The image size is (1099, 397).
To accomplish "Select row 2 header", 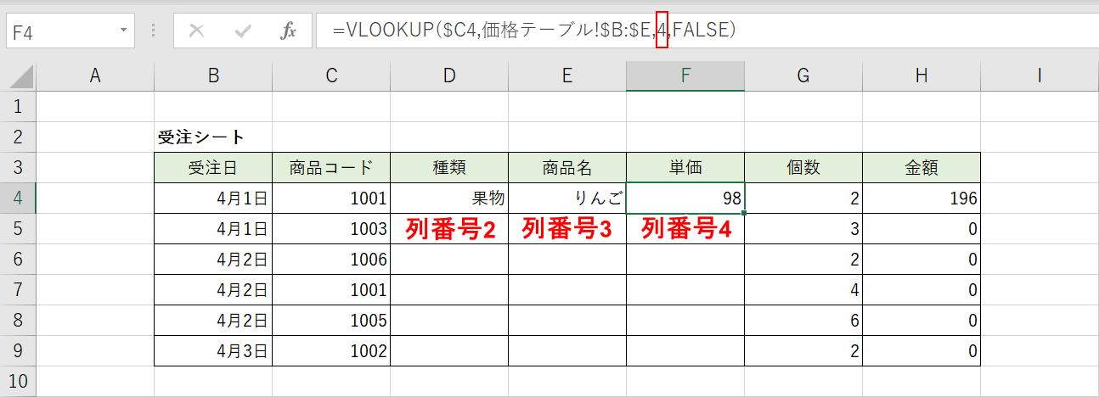I will [18, 137].
